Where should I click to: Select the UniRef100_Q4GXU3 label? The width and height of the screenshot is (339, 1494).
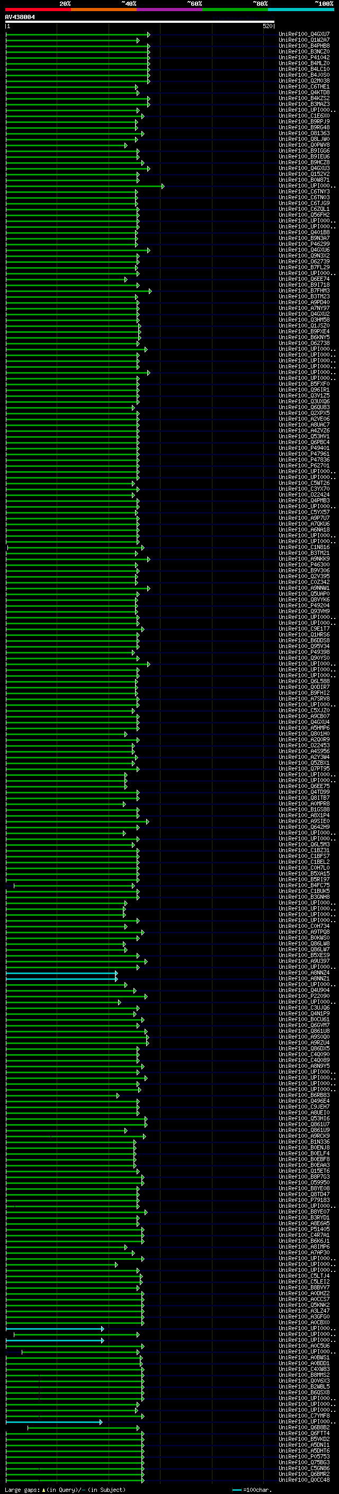click(x=304, y=168)
